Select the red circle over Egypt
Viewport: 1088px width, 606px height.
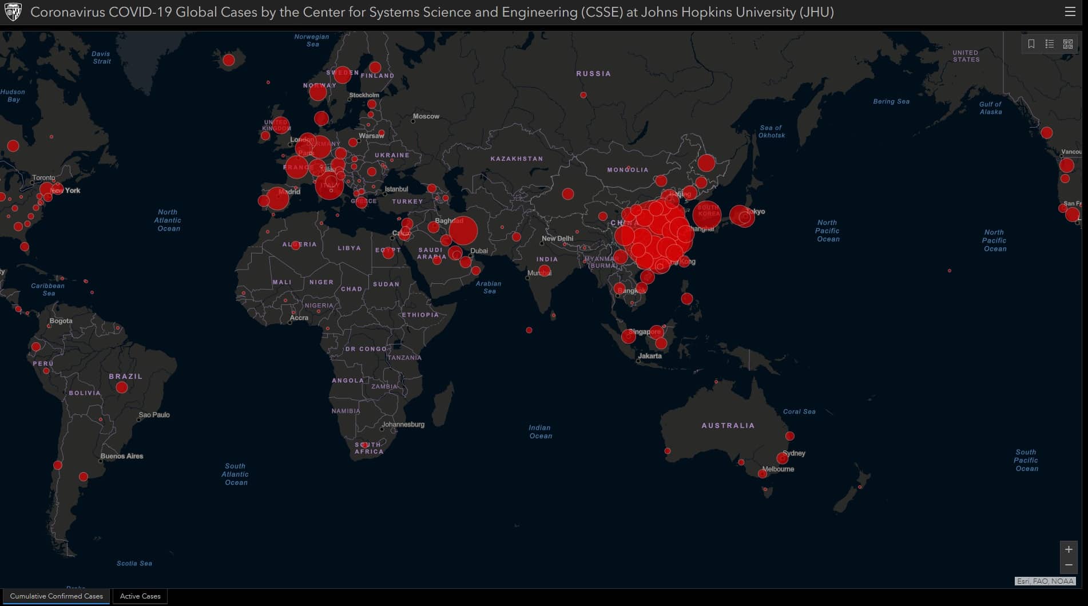tap(388, 253)
